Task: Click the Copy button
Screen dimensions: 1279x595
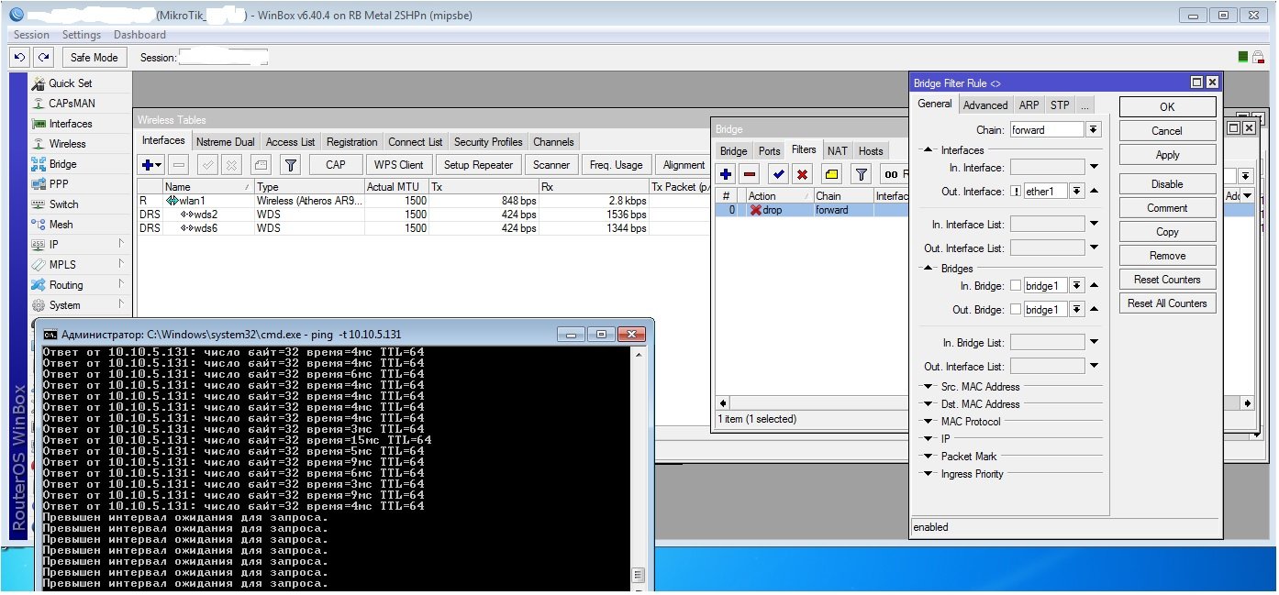Action: 1167,231
